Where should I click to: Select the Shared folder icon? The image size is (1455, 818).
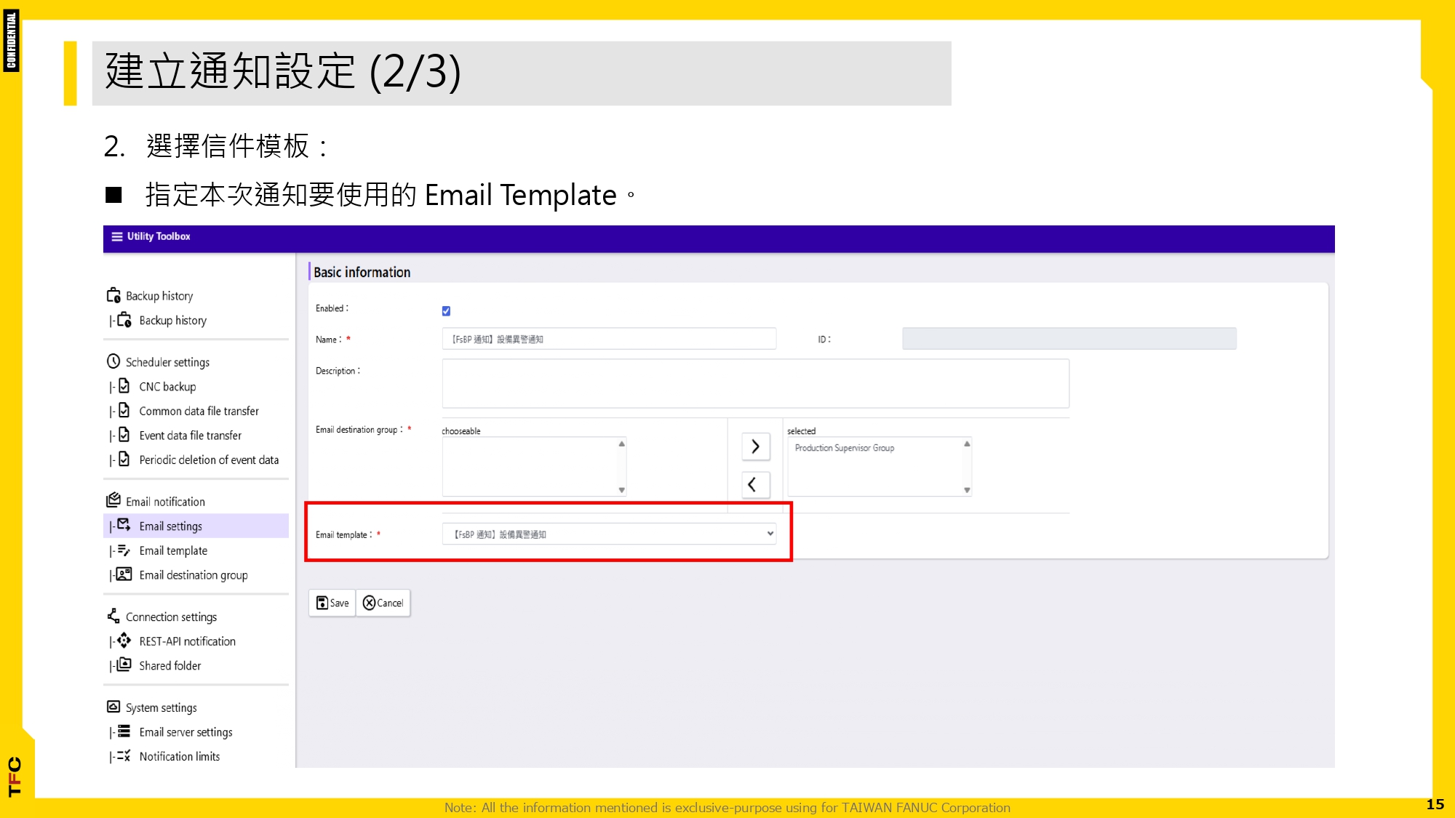122,665
